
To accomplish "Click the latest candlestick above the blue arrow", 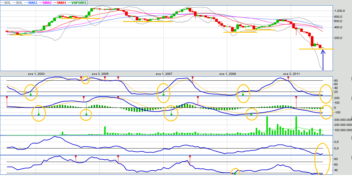I will tap(323, 47).
